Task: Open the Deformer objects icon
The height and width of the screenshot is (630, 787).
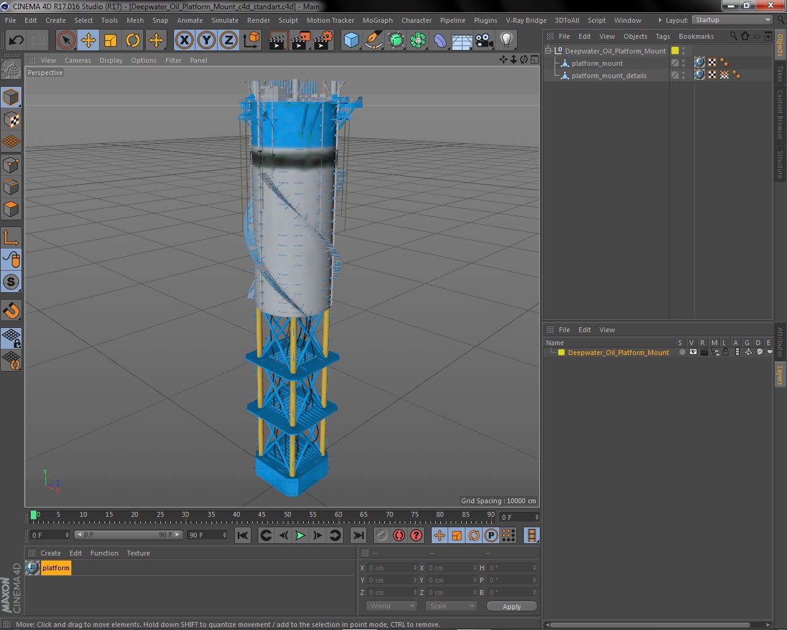Action: 441,41
